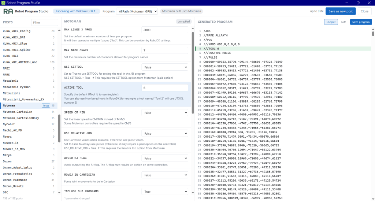This screenshot has height=201, width=375.
Task: Click the posts list scrollbar thumb
Action: click(x=59, y=129)
